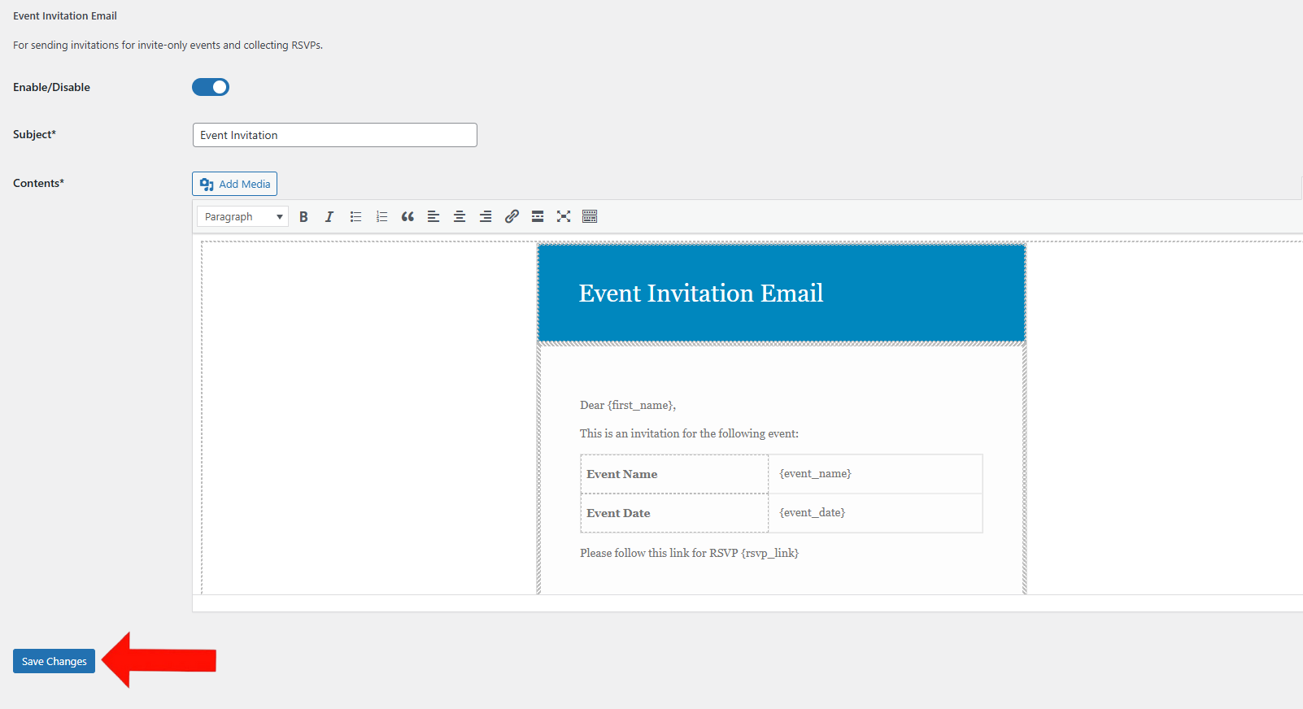Select the {event_name} placeholder cell
Screen dimensions: 1303x709
click(x=875, y=474)
